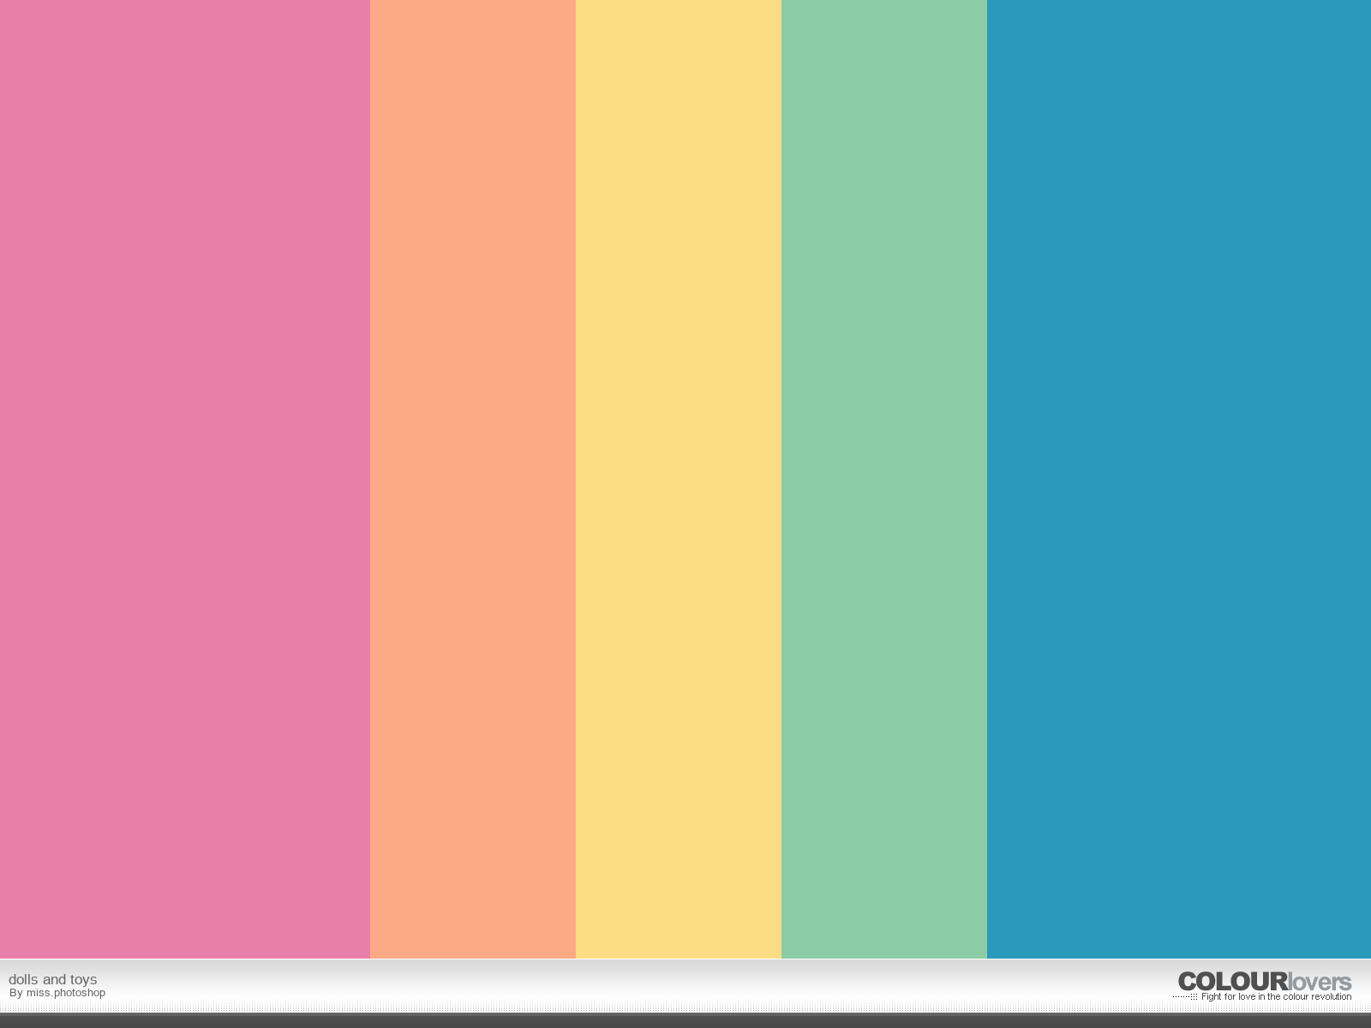Image resolution: width=1371 pixels, height=1028 pixels.
Task: Click the 'By miss.photoshop' author text
Action: coord(57,993)
